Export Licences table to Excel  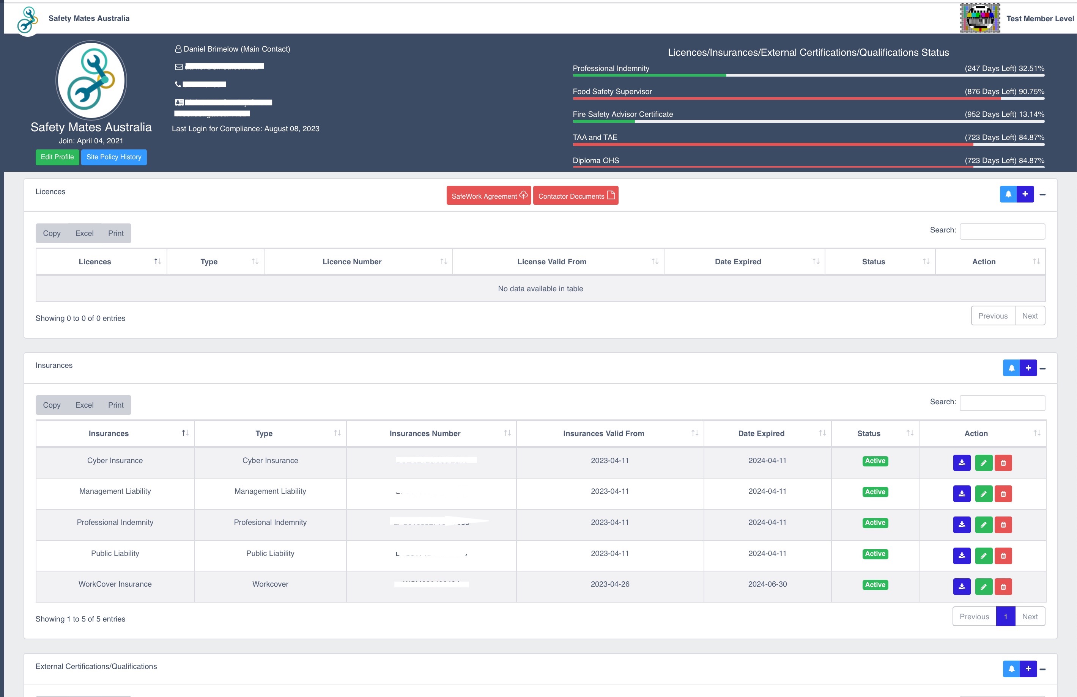point(84,233)
